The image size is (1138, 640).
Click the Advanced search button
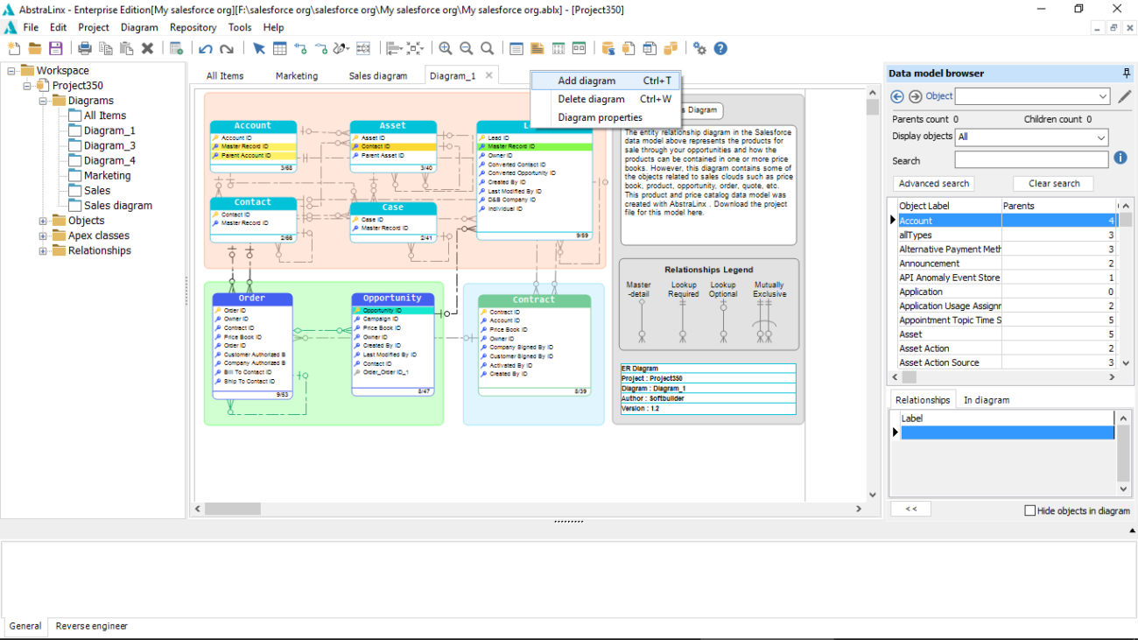[x=934, y=184]
